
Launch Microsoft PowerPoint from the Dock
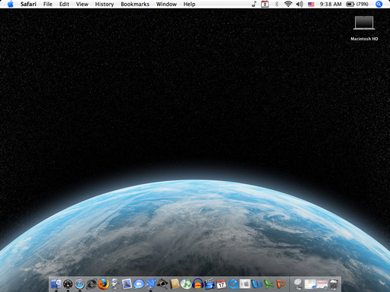click(280, 284)
